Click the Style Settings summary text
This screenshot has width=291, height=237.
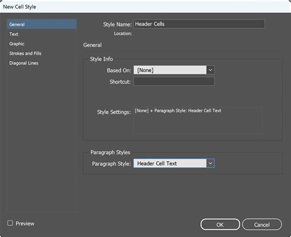tap(178, 111)
